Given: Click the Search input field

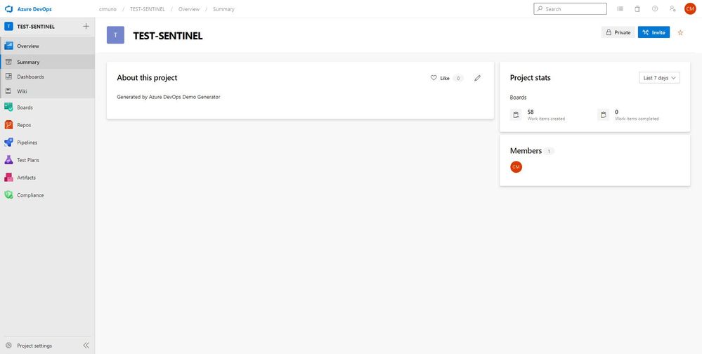Looking at the screenshot, I should point(570,9).
